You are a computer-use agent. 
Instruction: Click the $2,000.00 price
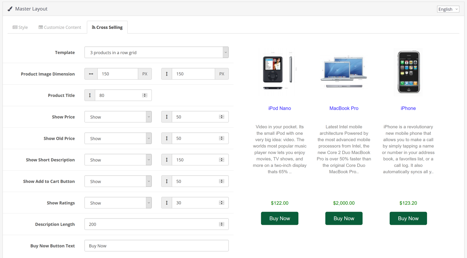pos(344,203)
